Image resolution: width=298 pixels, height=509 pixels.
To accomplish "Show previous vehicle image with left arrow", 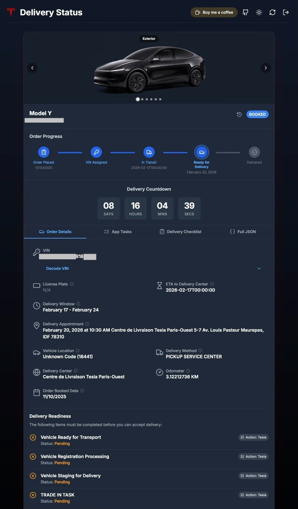I will click(x=33, y=67).
